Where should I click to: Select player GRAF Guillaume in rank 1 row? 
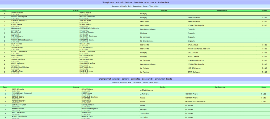tap(17, 13)
